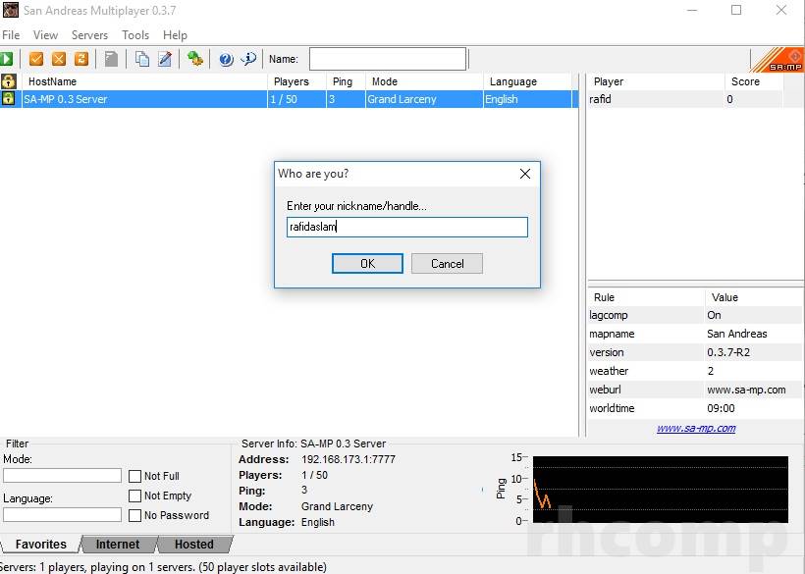The height and width of the screenshot is (574, 805).
Task: Switch to the Favorites tab
Action: 40,545
